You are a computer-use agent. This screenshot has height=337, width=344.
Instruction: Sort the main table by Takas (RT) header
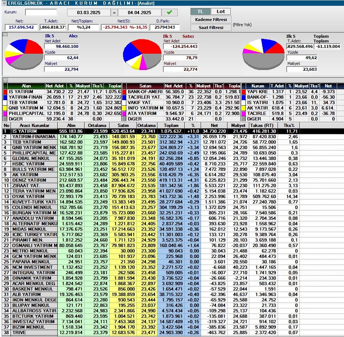click(x=263, y=126)
